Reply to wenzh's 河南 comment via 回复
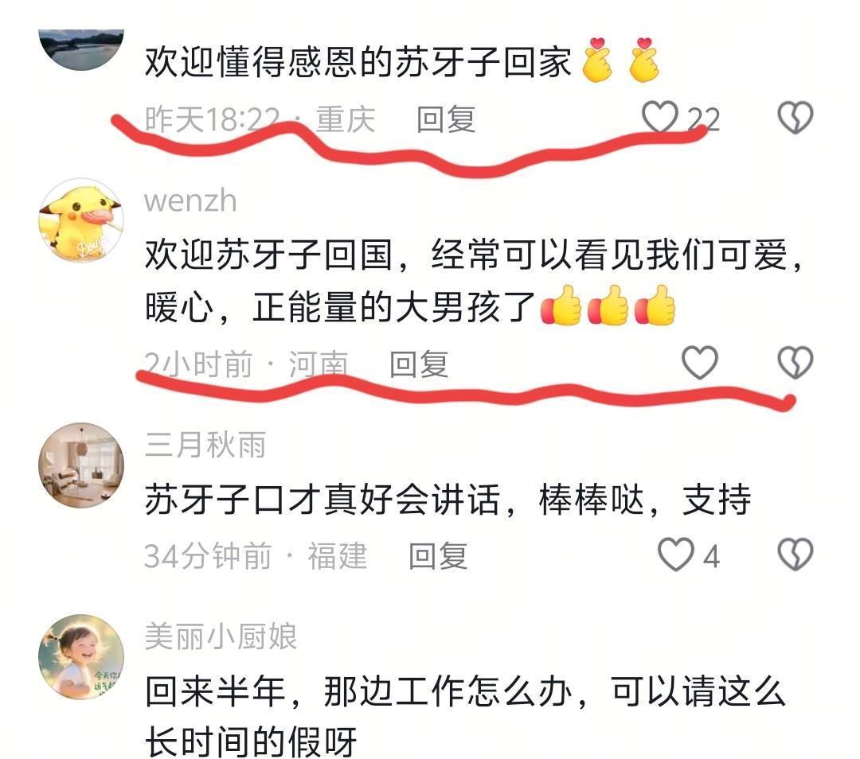This screenshot has width=860, height=759. tap(419, 364)
